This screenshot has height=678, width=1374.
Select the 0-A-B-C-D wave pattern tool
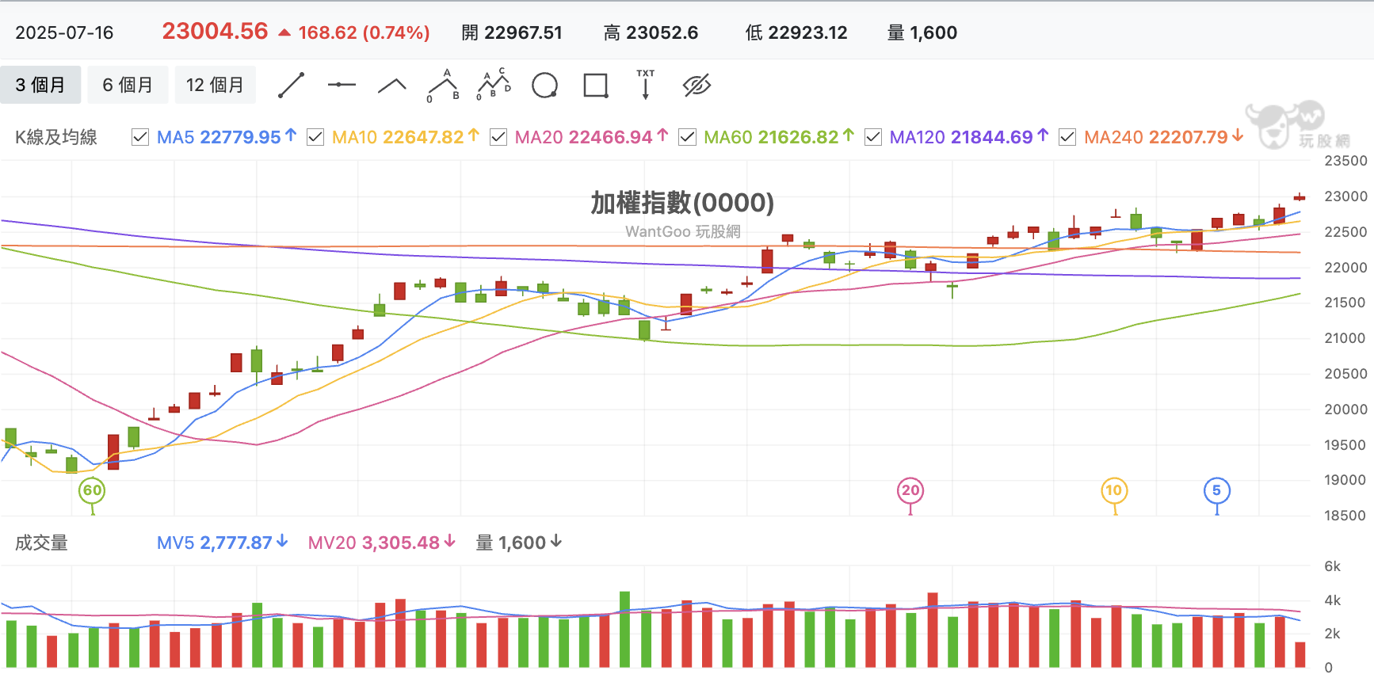pos(494,85)
